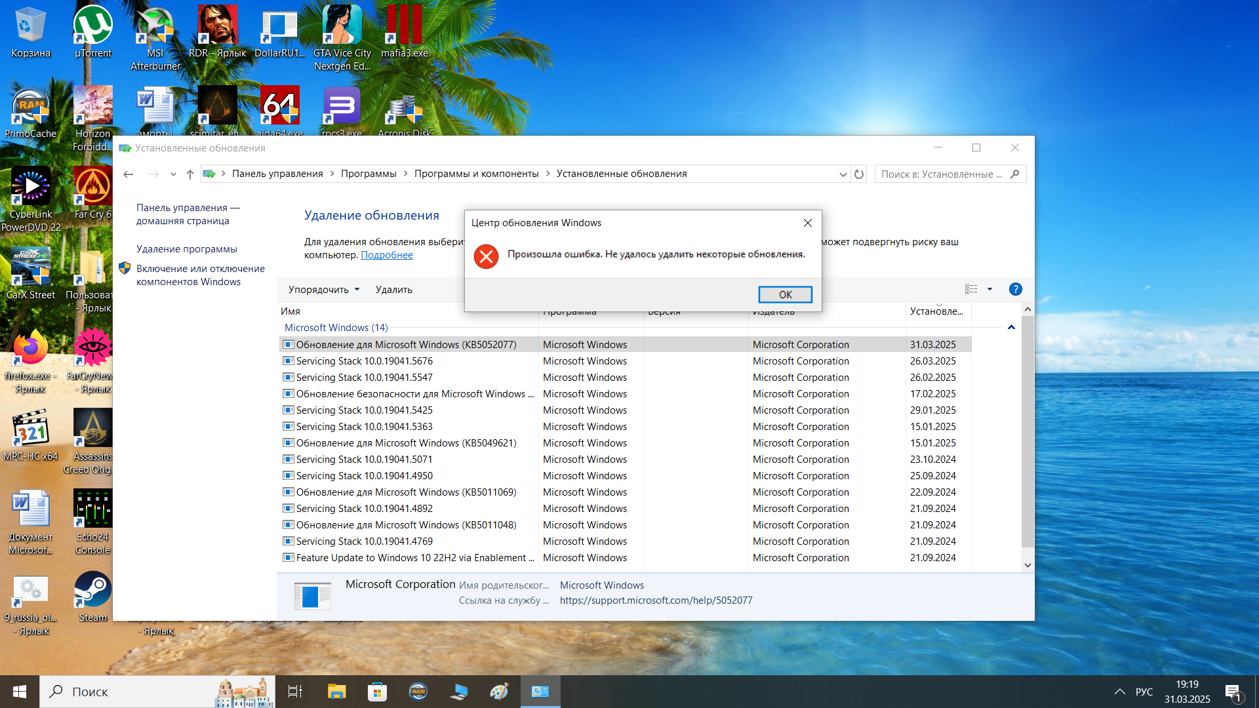Close the Windows Update error dialog with the X
The height and width of the screenshot is (708, 1259).
pos(808,223)
